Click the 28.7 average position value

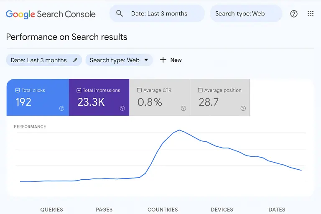click(209, 102)
